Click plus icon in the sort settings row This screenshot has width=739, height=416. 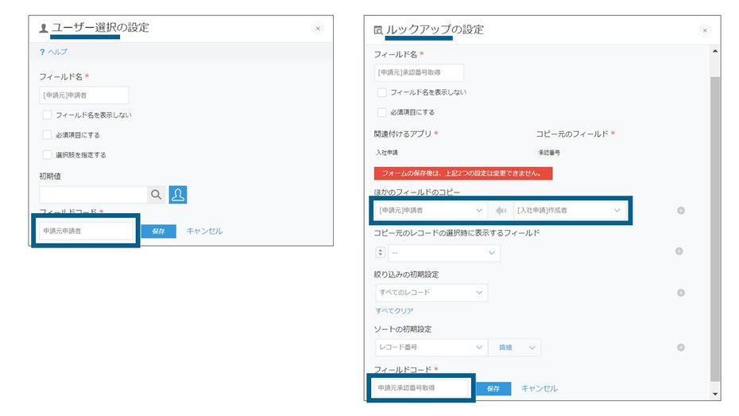680,348
